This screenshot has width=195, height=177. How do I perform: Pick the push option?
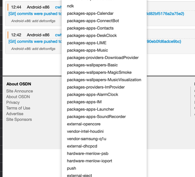(104, 168)
